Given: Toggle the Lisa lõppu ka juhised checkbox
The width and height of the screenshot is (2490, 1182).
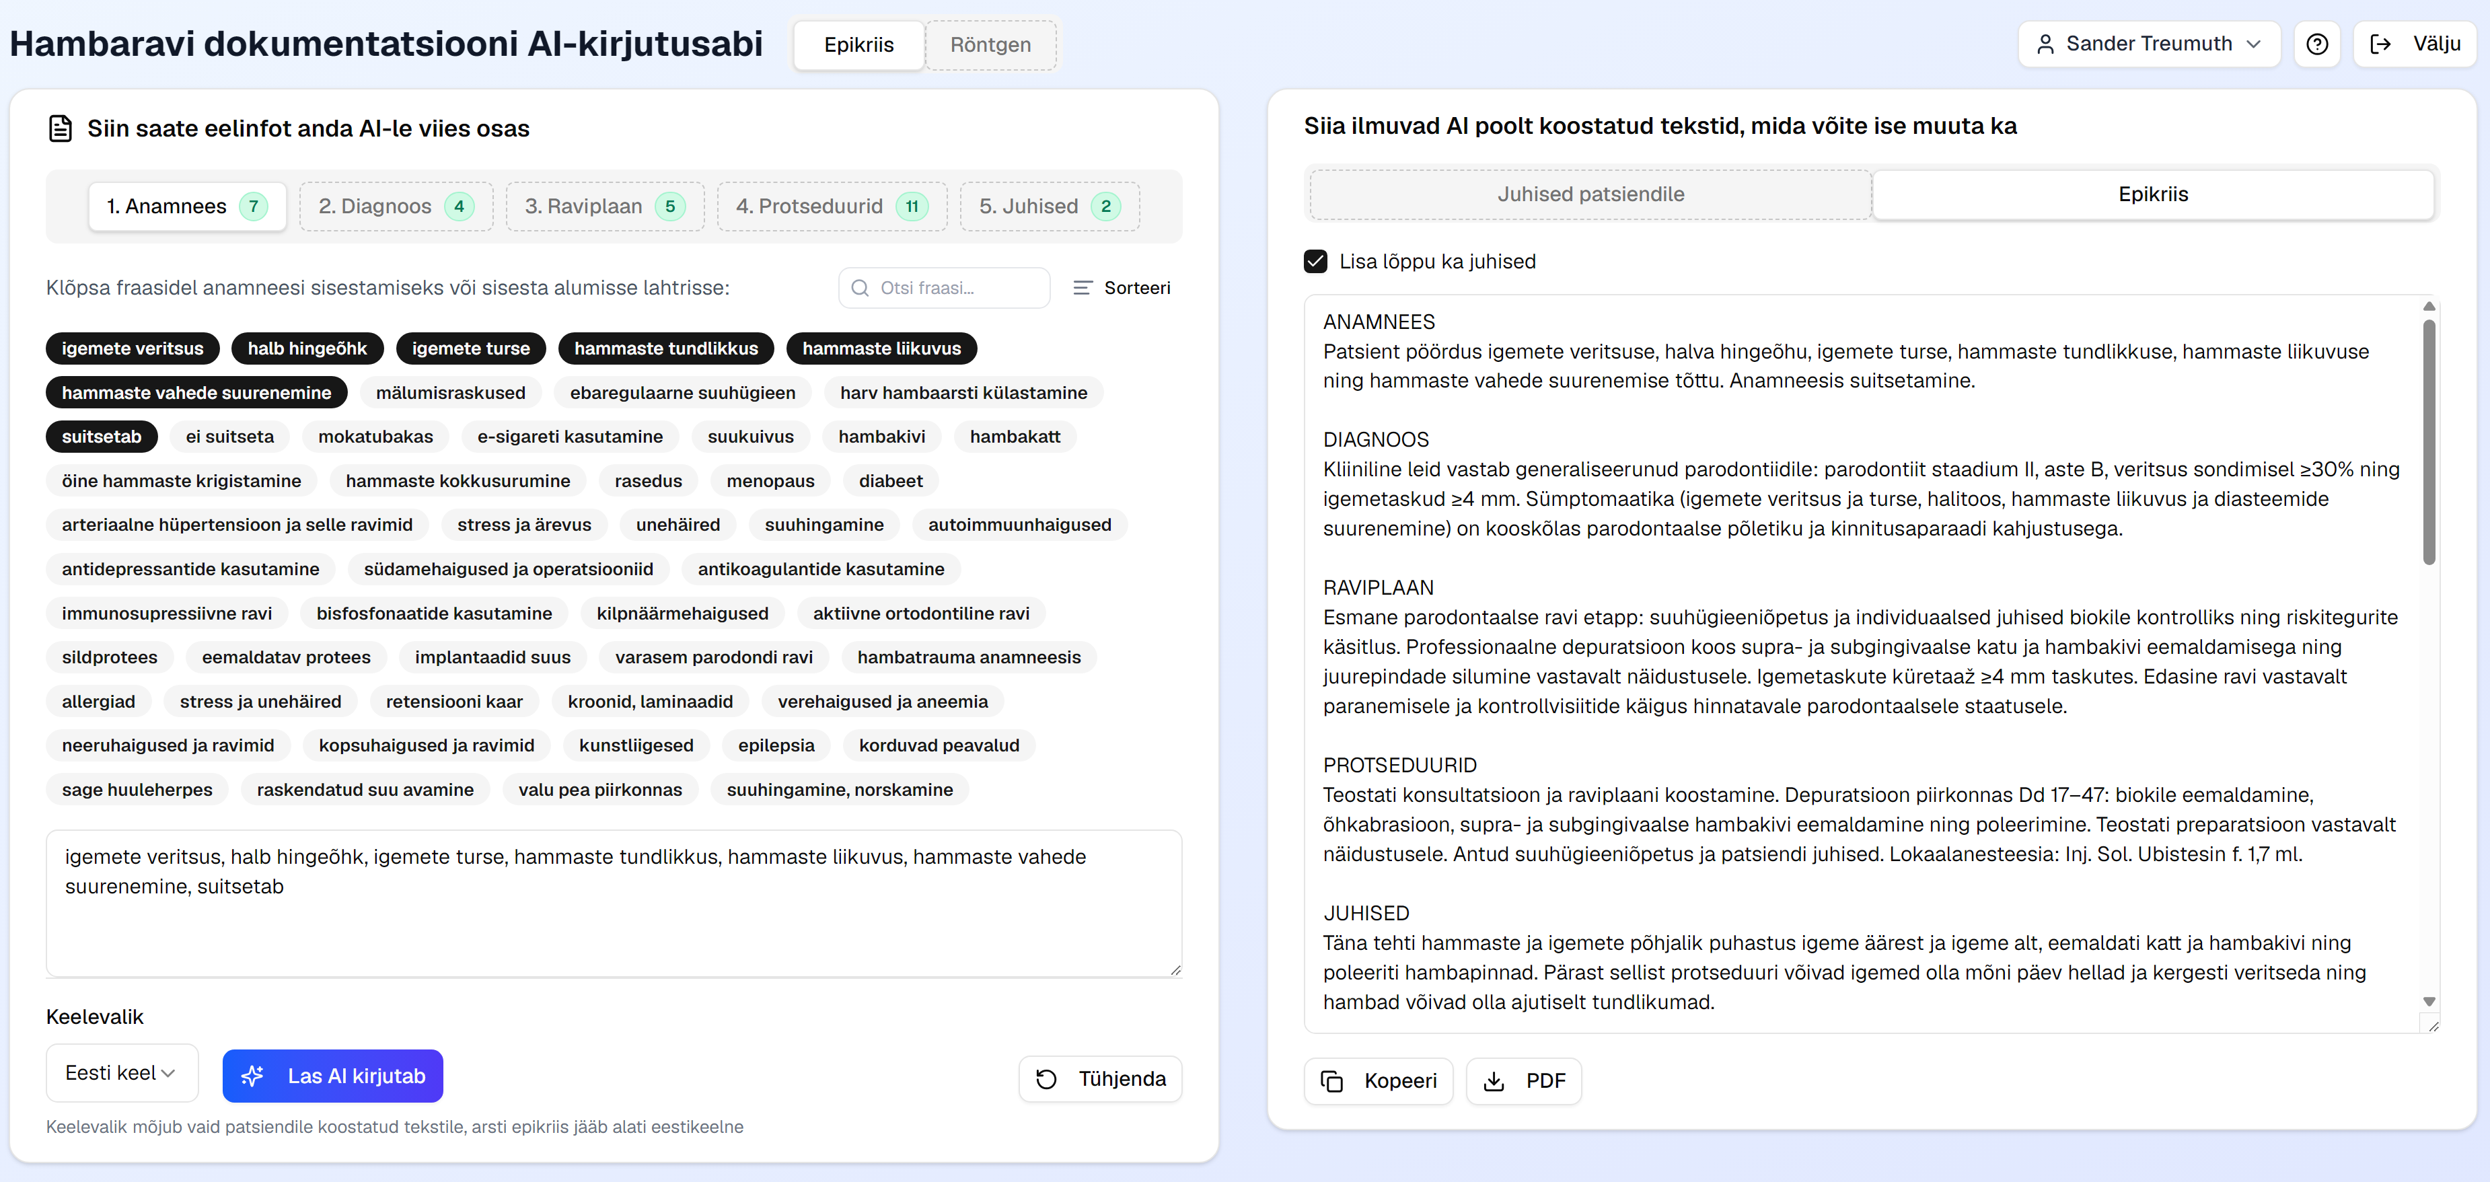Looking at the screenshot, I should [x=1315, y=260].
